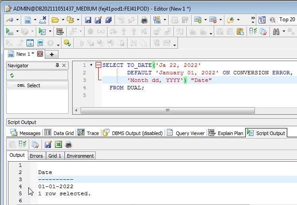Click the remove code snippet red-minus icon
The height and width of the screenshot is (205, 297).
(213, 20)
